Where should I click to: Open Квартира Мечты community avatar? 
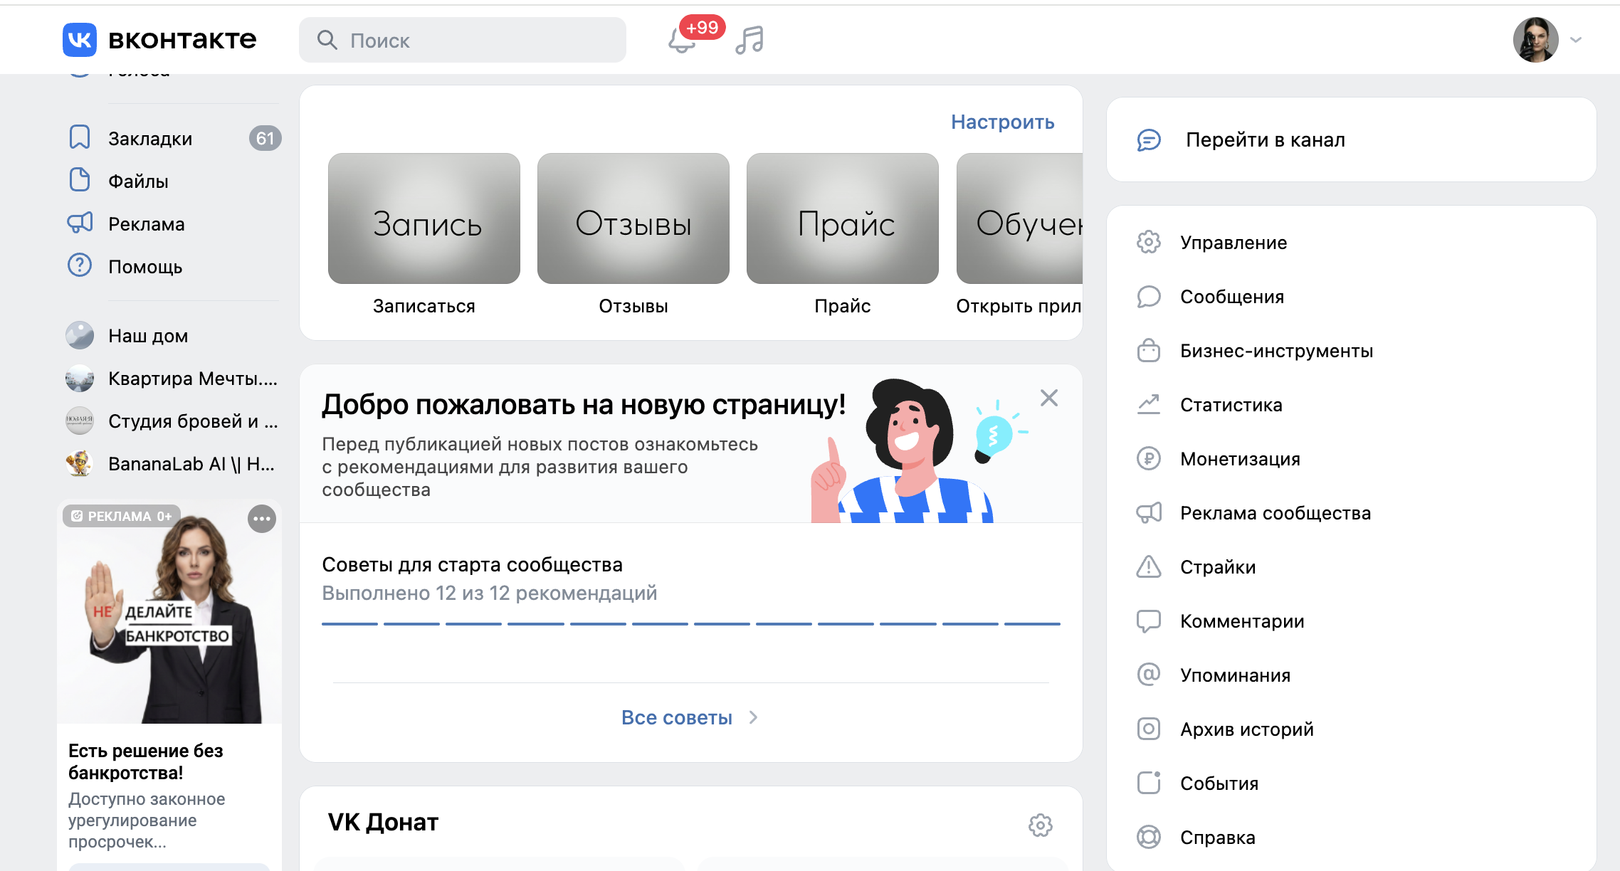click(x=80, y=378)
